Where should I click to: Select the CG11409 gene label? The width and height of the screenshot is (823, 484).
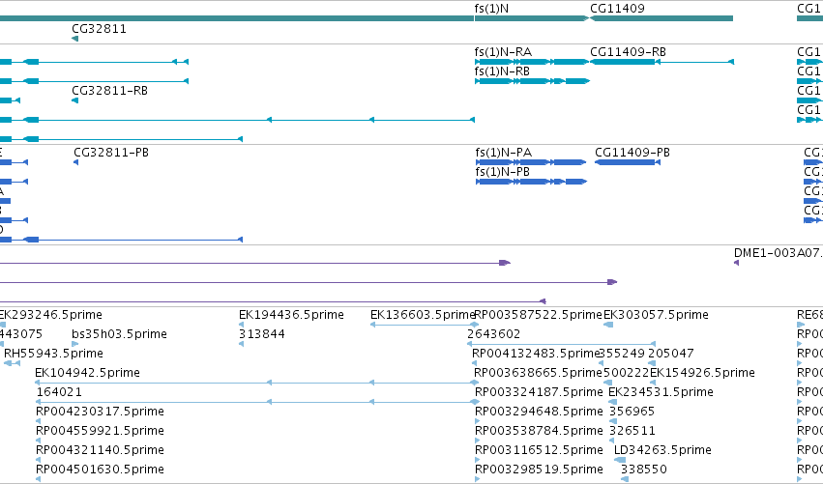coord(617,9)
